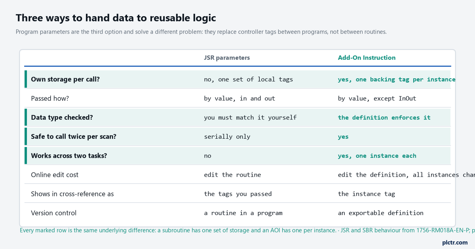Click 'Shows in cross-reference as' row label
The height and width of the screenshot is (249, 475).
(72, 194)
